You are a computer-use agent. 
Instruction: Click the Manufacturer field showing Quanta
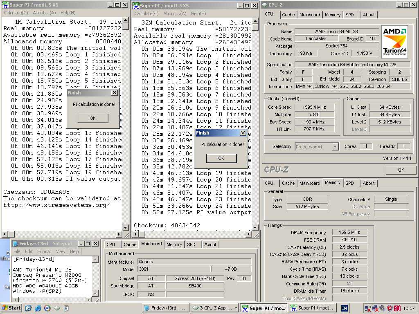tap(194, 262)
